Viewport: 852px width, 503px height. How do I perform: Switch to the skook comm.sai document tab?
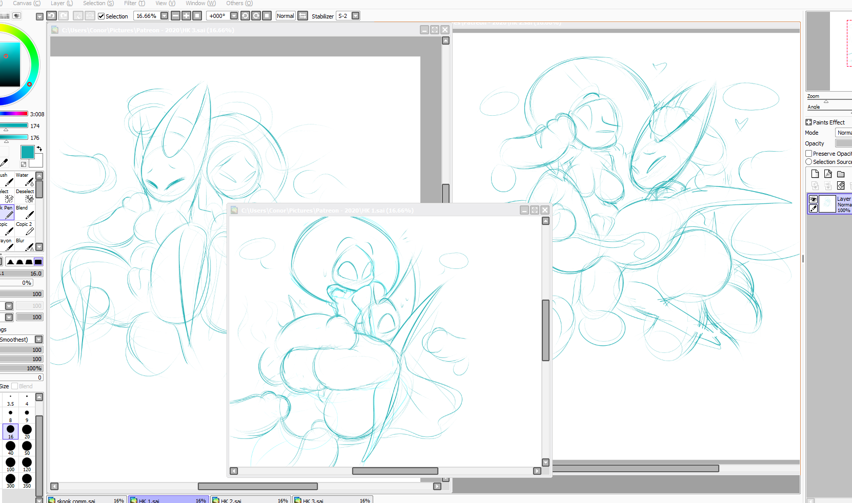86,500
